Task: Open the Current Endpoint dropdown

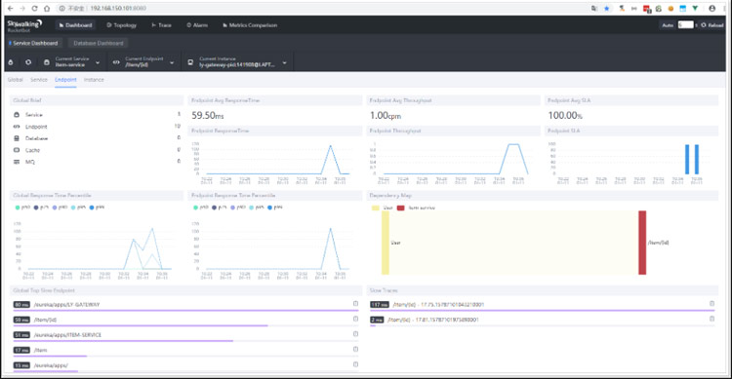Action: tap(143, 62)
